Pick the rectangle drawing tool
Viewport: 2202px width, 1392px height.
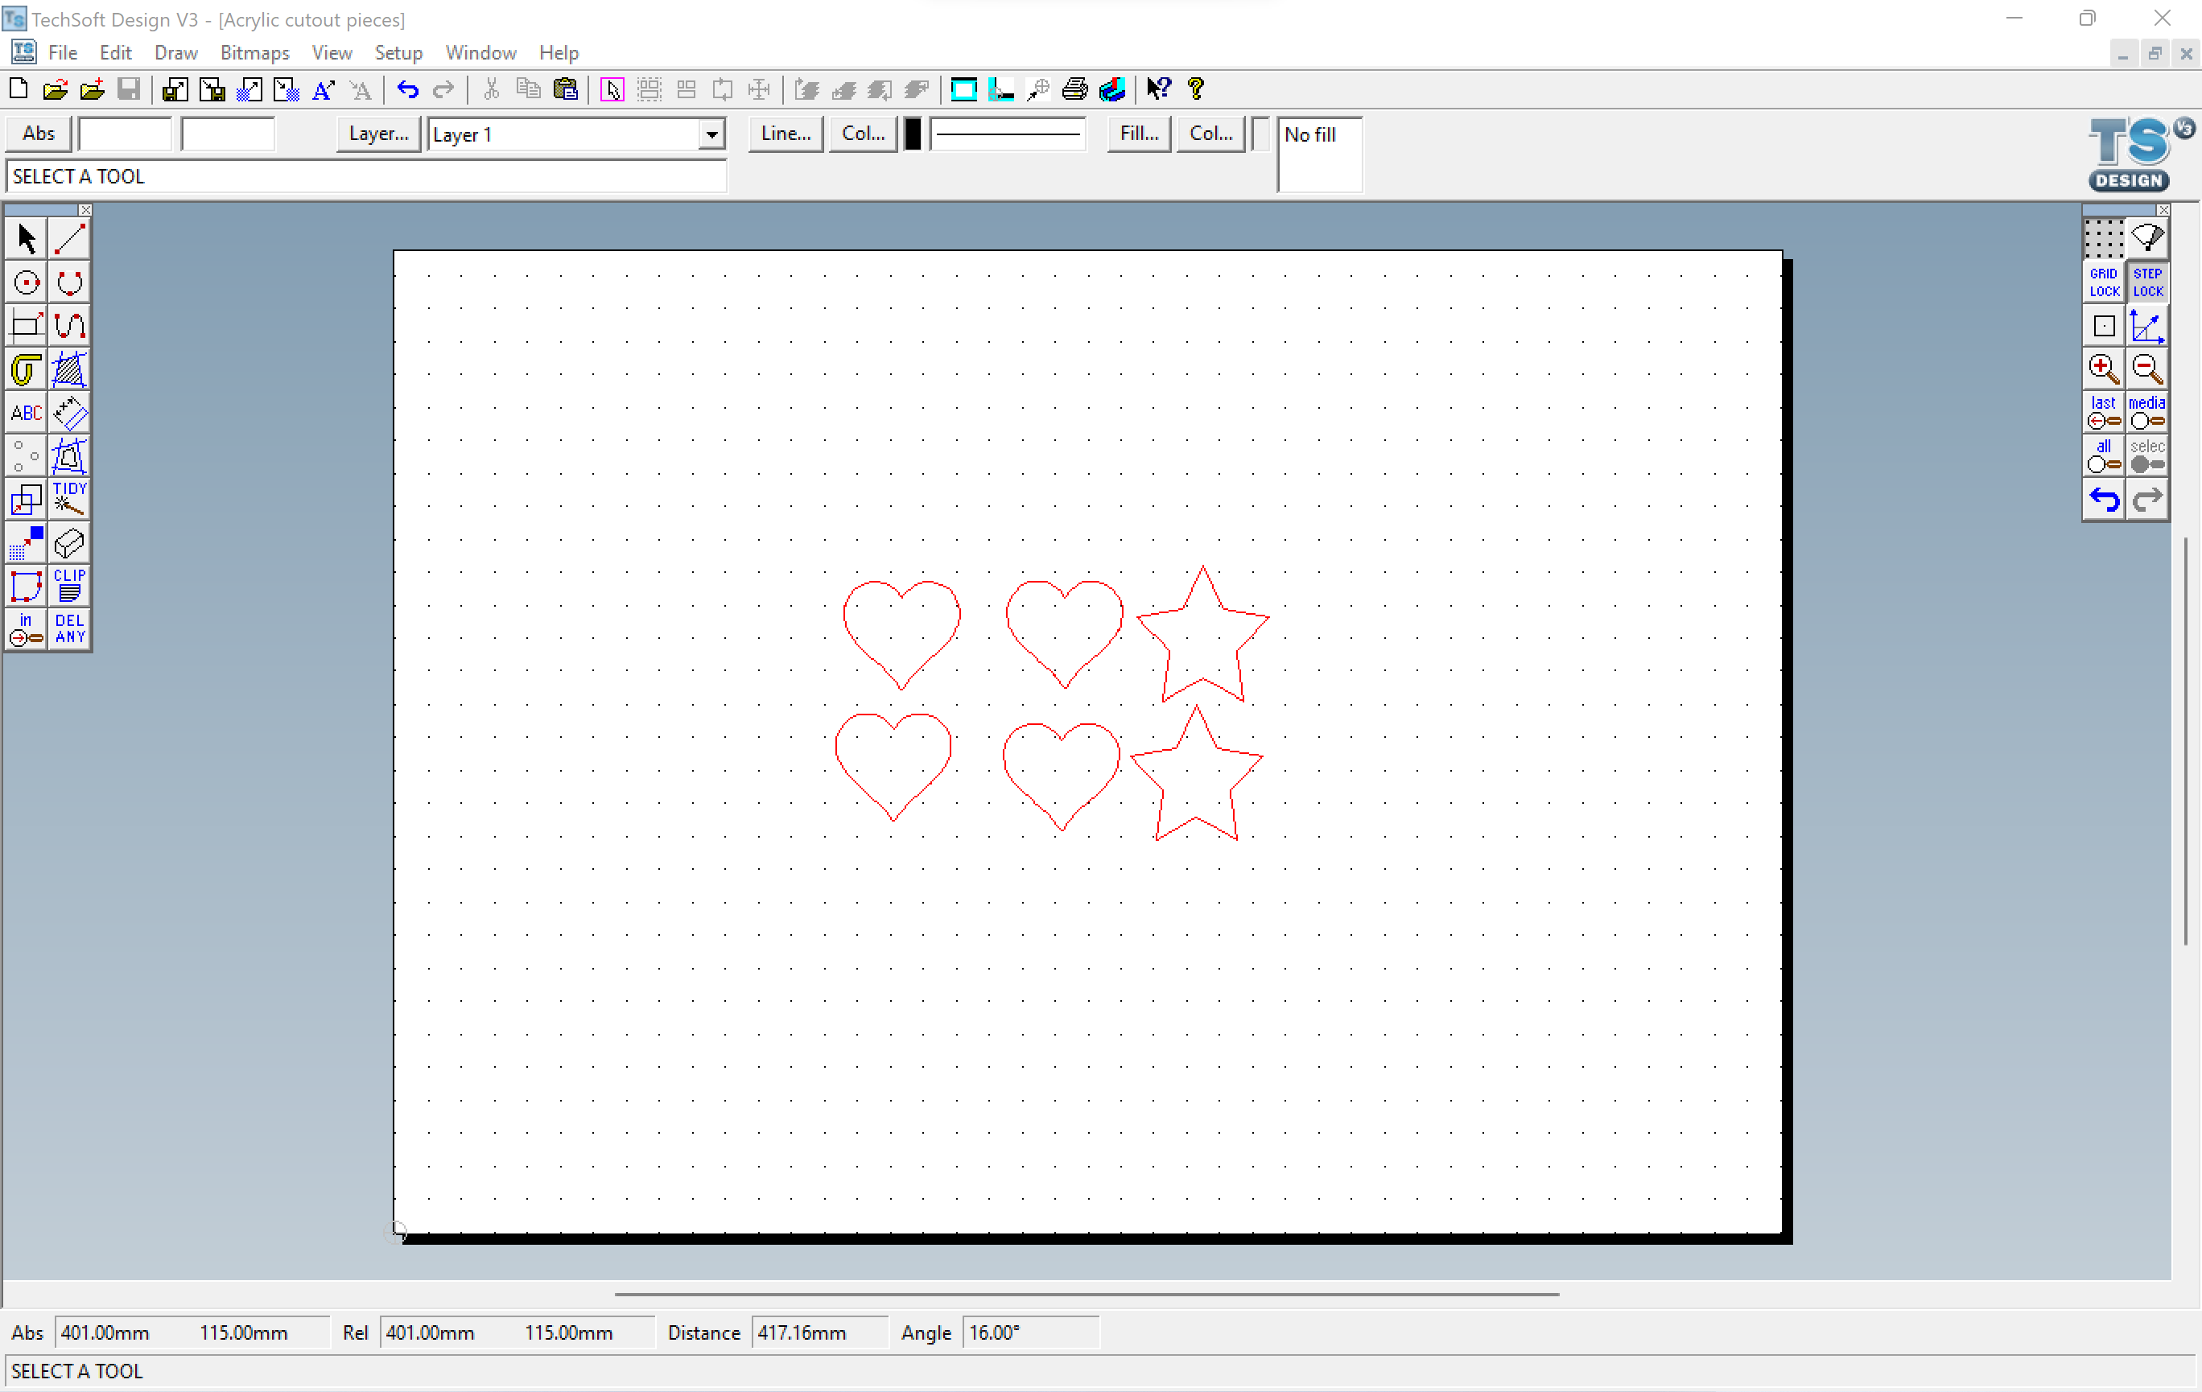pos(26,325)
